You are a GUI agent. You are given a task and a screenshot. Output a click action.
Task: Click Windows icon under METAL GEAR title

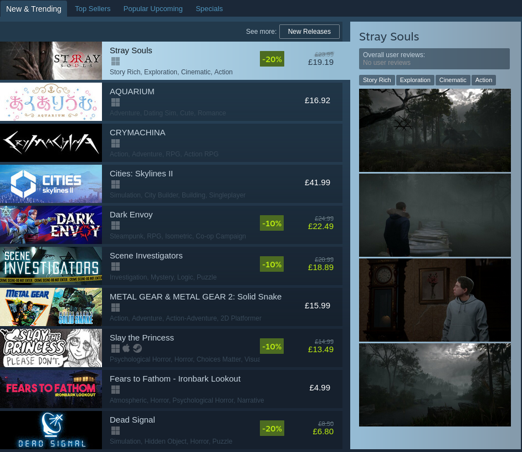coord(115,307)
